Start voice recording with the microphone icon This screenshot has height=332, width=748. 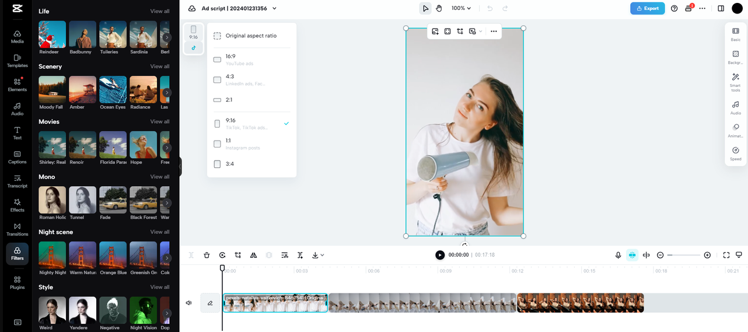coord(618,255)
